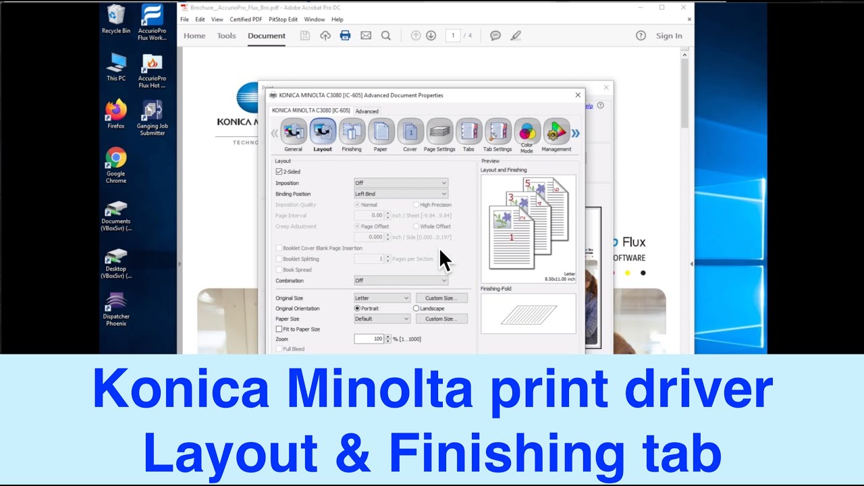Screen dimensions: 864x486
Task: Click Sign In in Acrobat
Action: (x=669, y=36)
